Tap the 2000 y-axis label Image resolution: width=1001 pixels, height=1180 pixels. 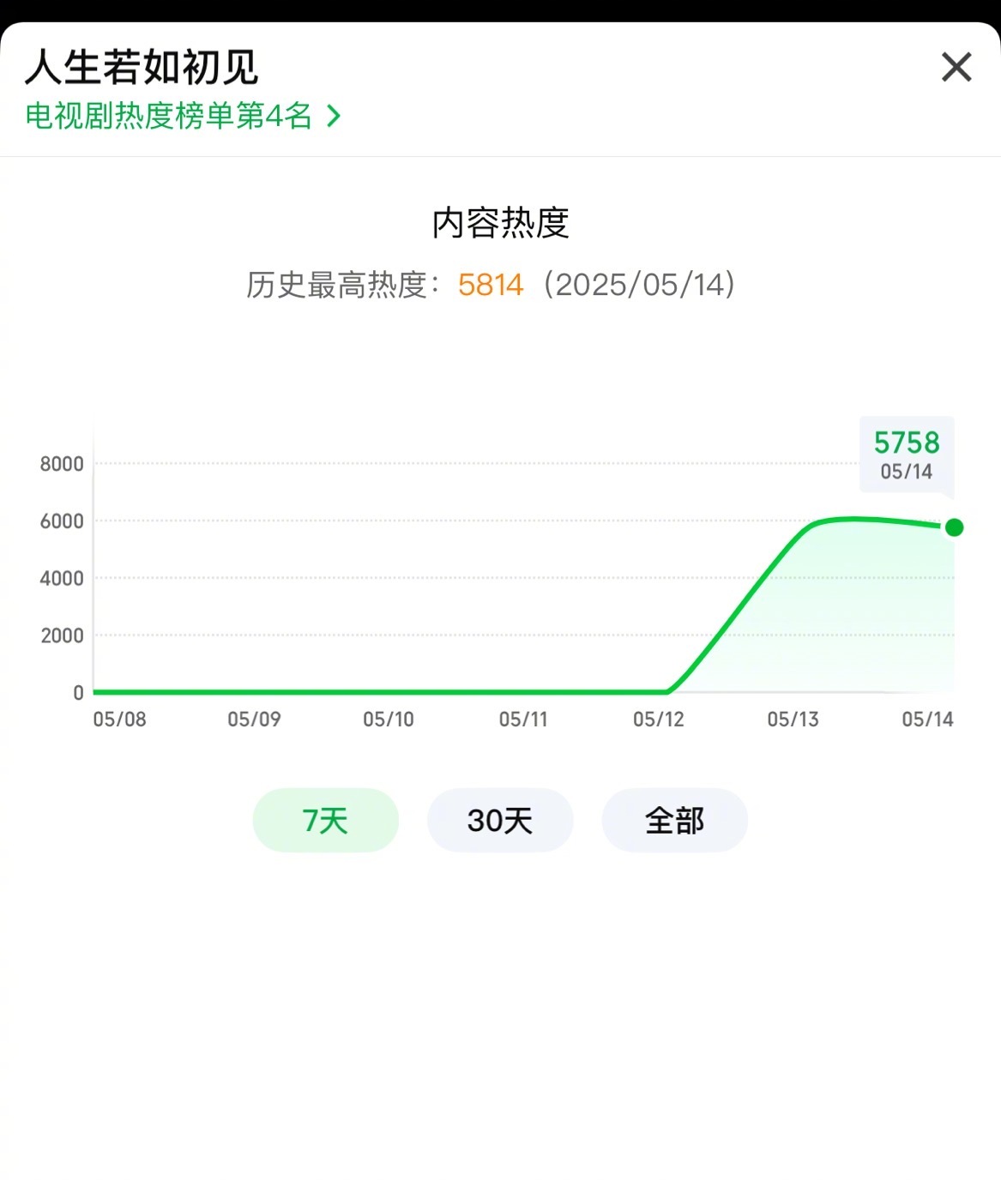click(62, 635)
